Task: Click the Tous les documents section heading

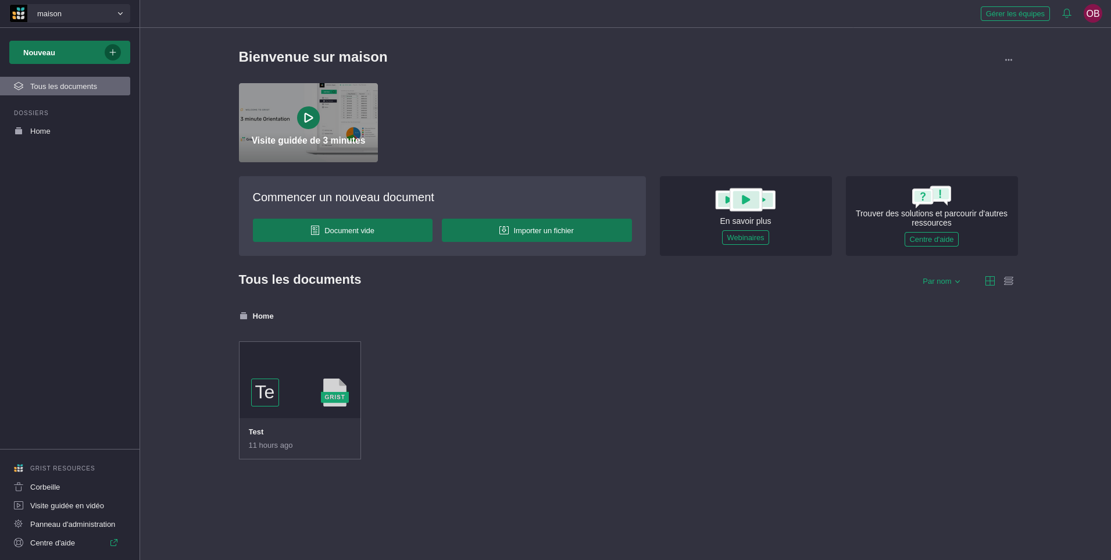Action: point(300,280)
